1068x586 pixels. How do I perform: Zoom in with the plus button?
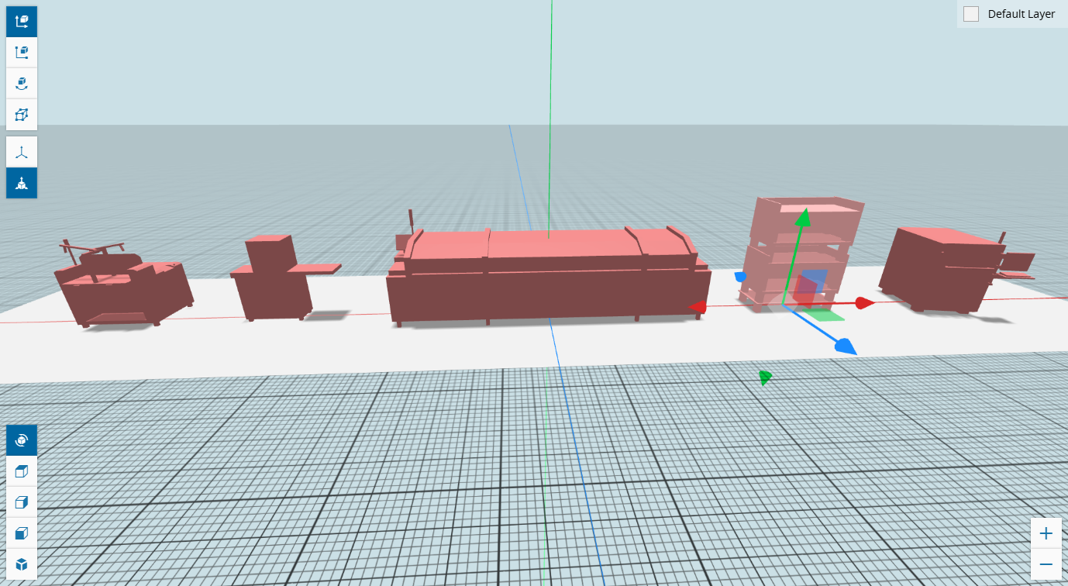pyautogui.click(x=1046, y=533)
